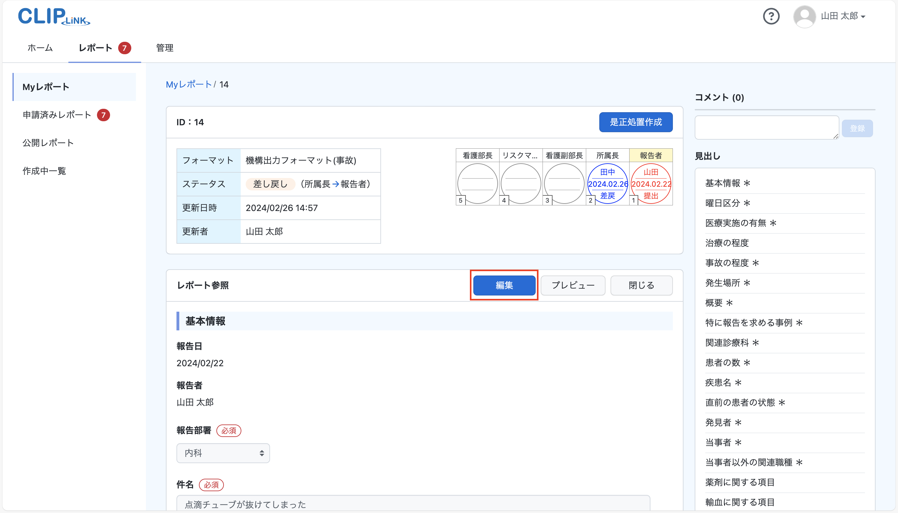Viewport: 898px width, 513px height.
Task: Select 公開レポート in the sidebar
Action: pyautogui.click(x=48, y=142)
